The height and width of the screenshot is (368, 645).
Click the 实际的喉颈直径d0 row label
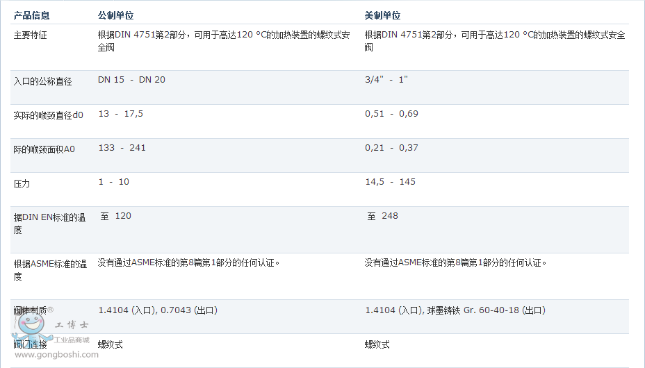pos(48,115)
